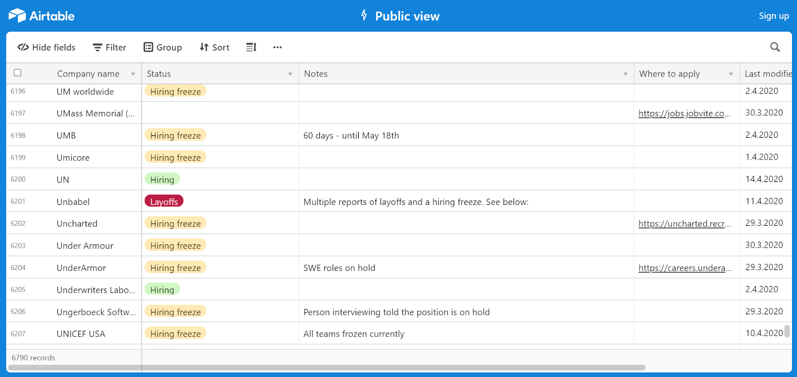The image size is (797, 377).
Task: Click the Public view title
Action: click(x=407, y=16)
